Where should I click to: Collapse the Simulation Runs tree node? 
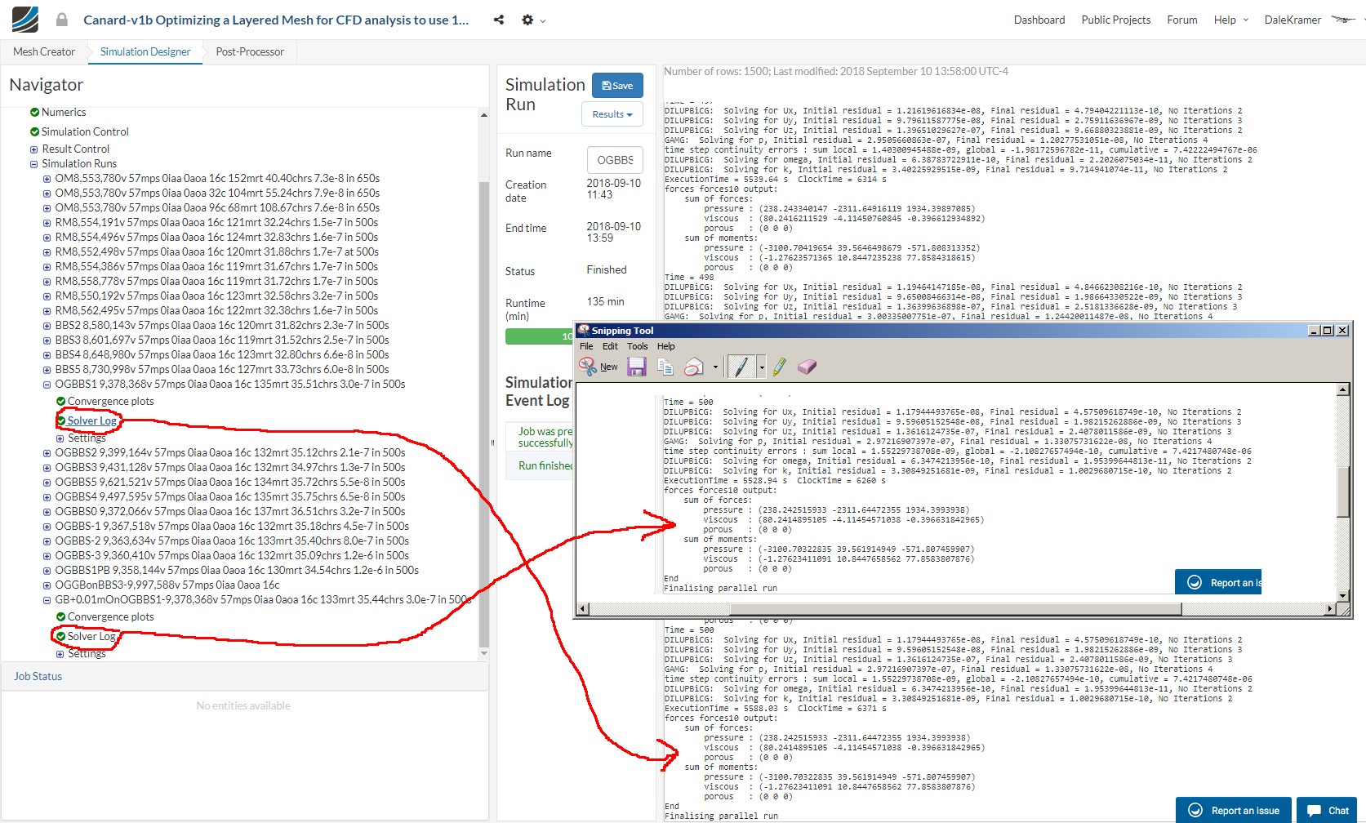click(x=33, y=164)
